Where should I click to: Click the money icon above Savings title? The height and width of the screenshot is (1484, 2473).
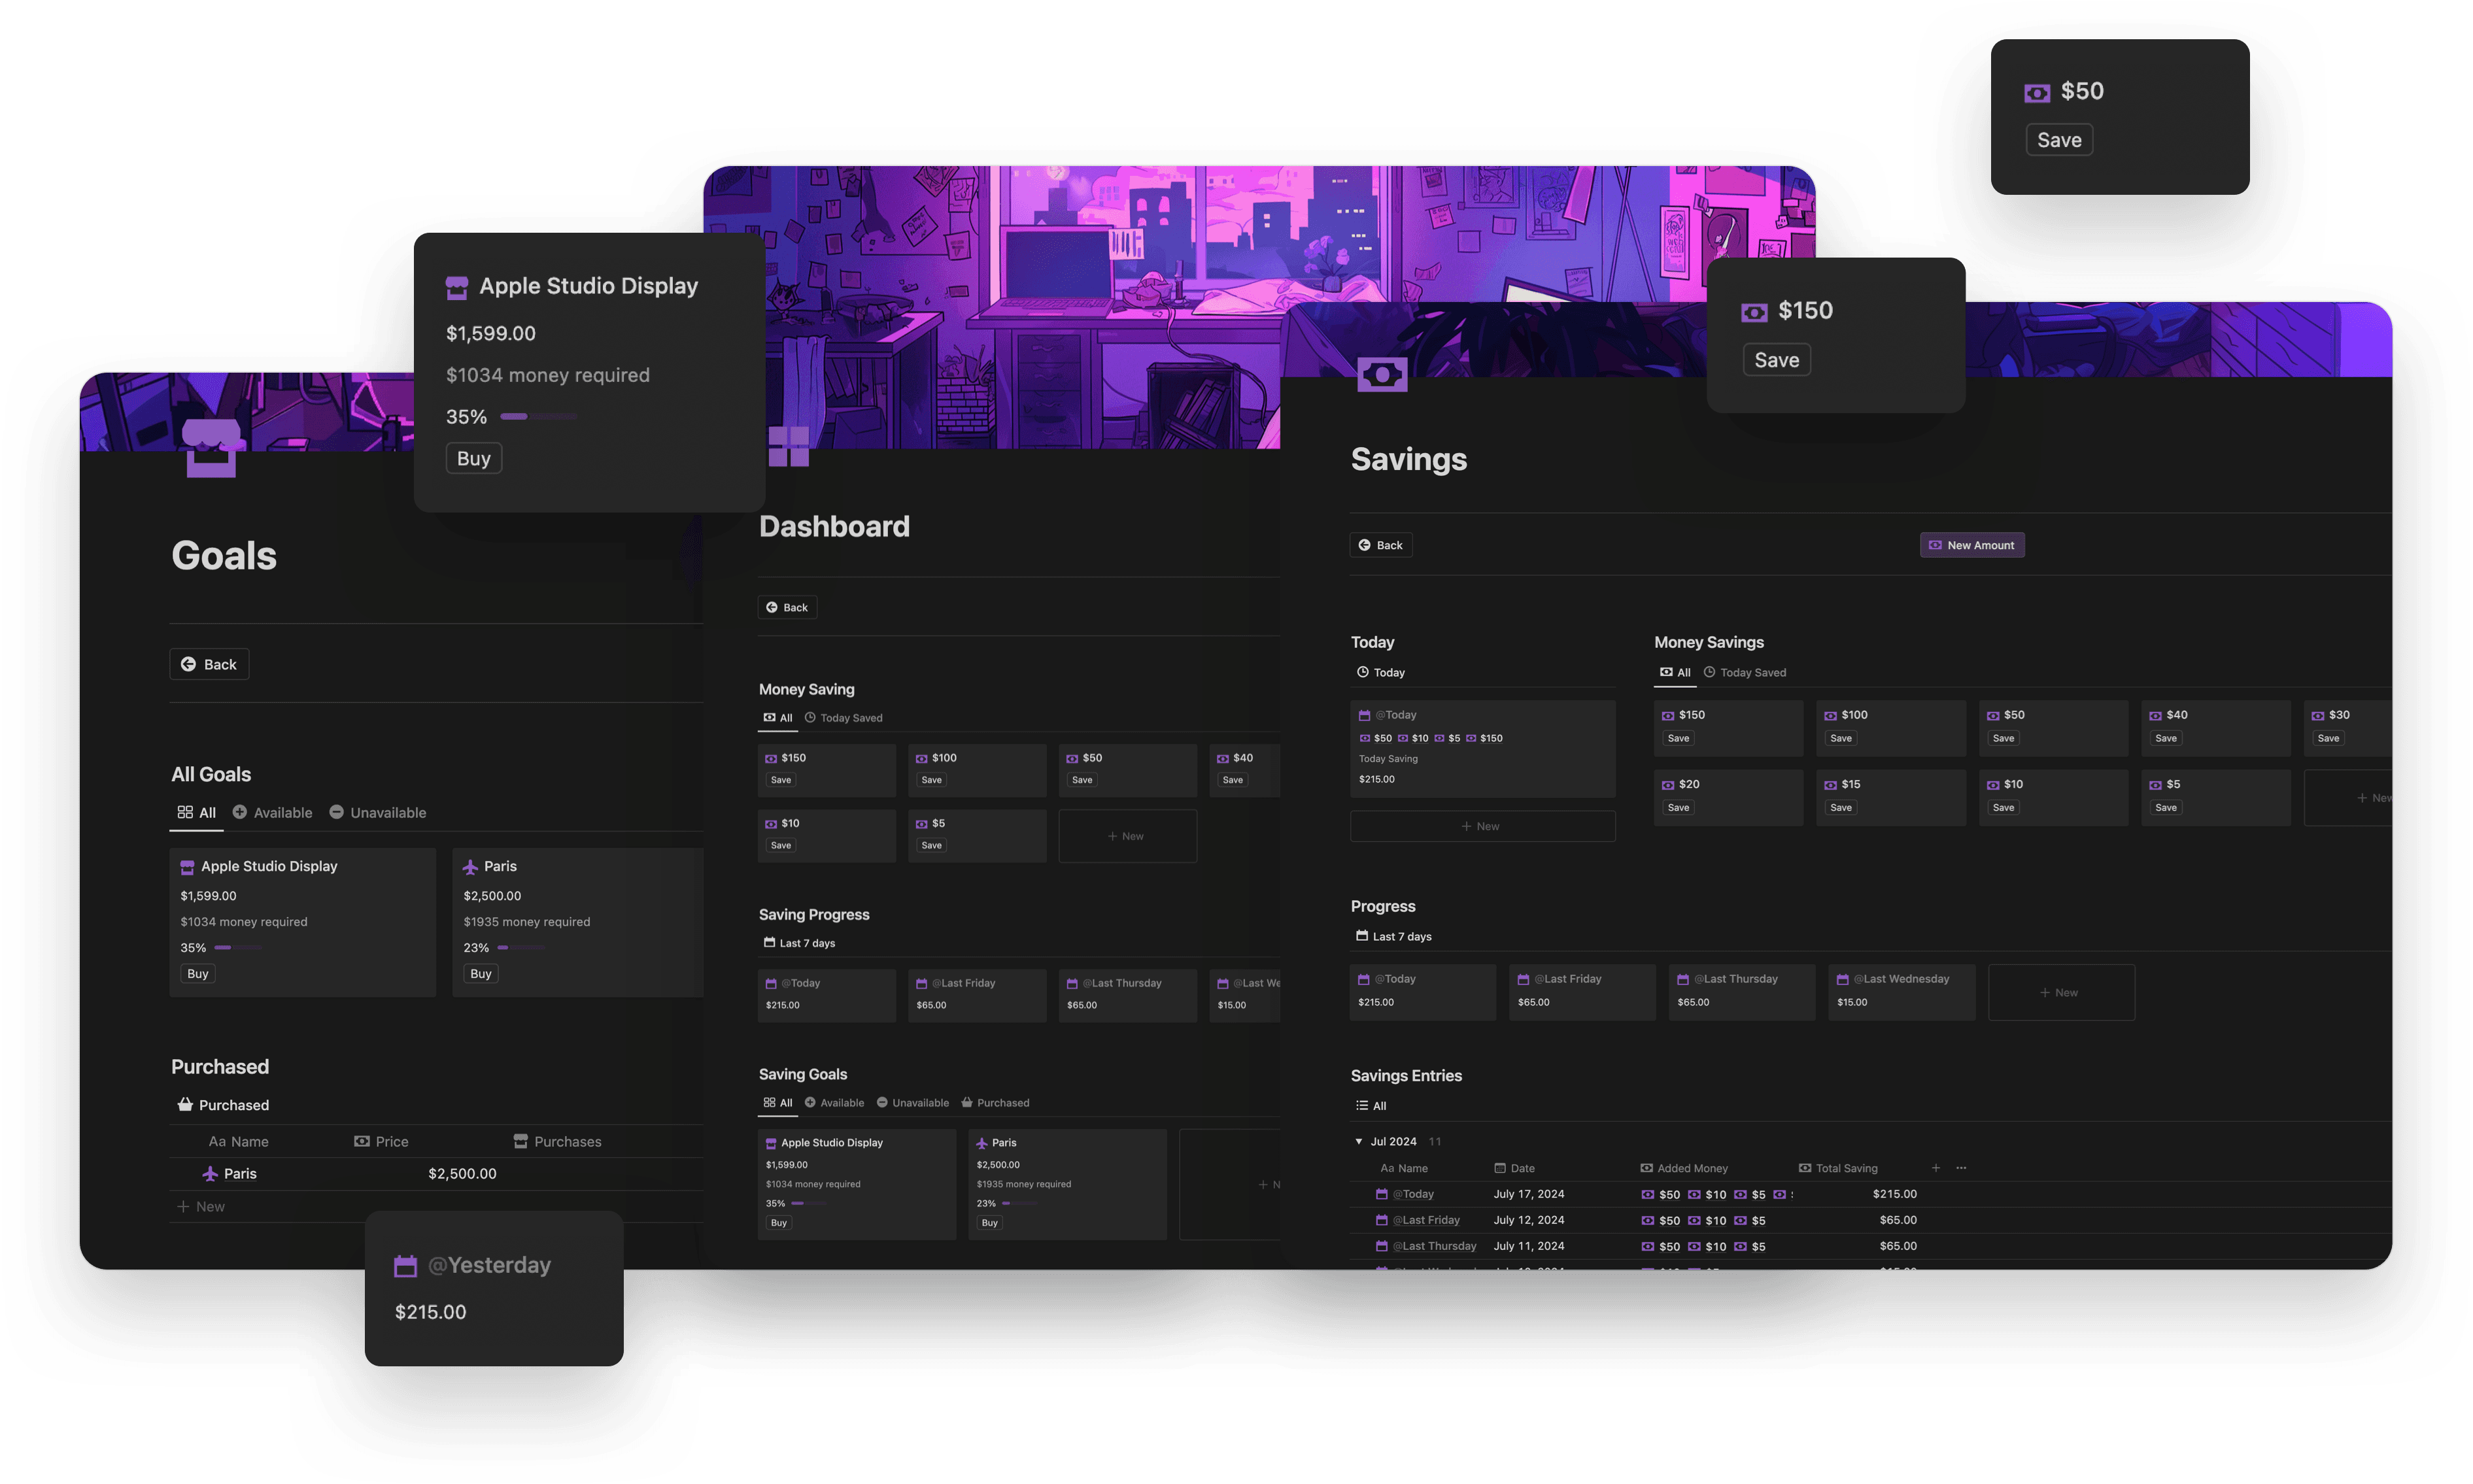coord(1382,375)
